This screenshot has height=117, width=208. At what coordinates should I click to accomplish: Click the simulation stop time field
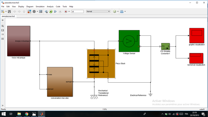(77, 11)
